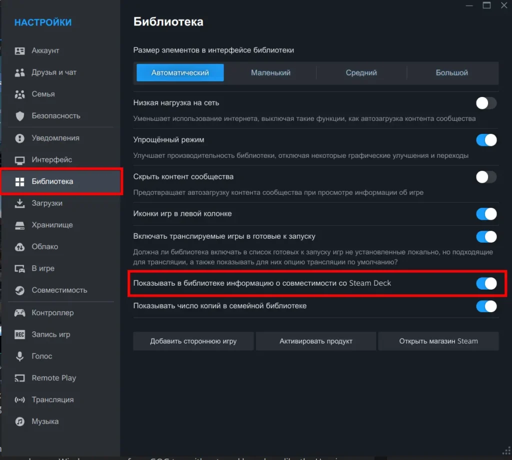Open the Remote Play cast icon
This screenshot has height=460, width=512.
19,378
